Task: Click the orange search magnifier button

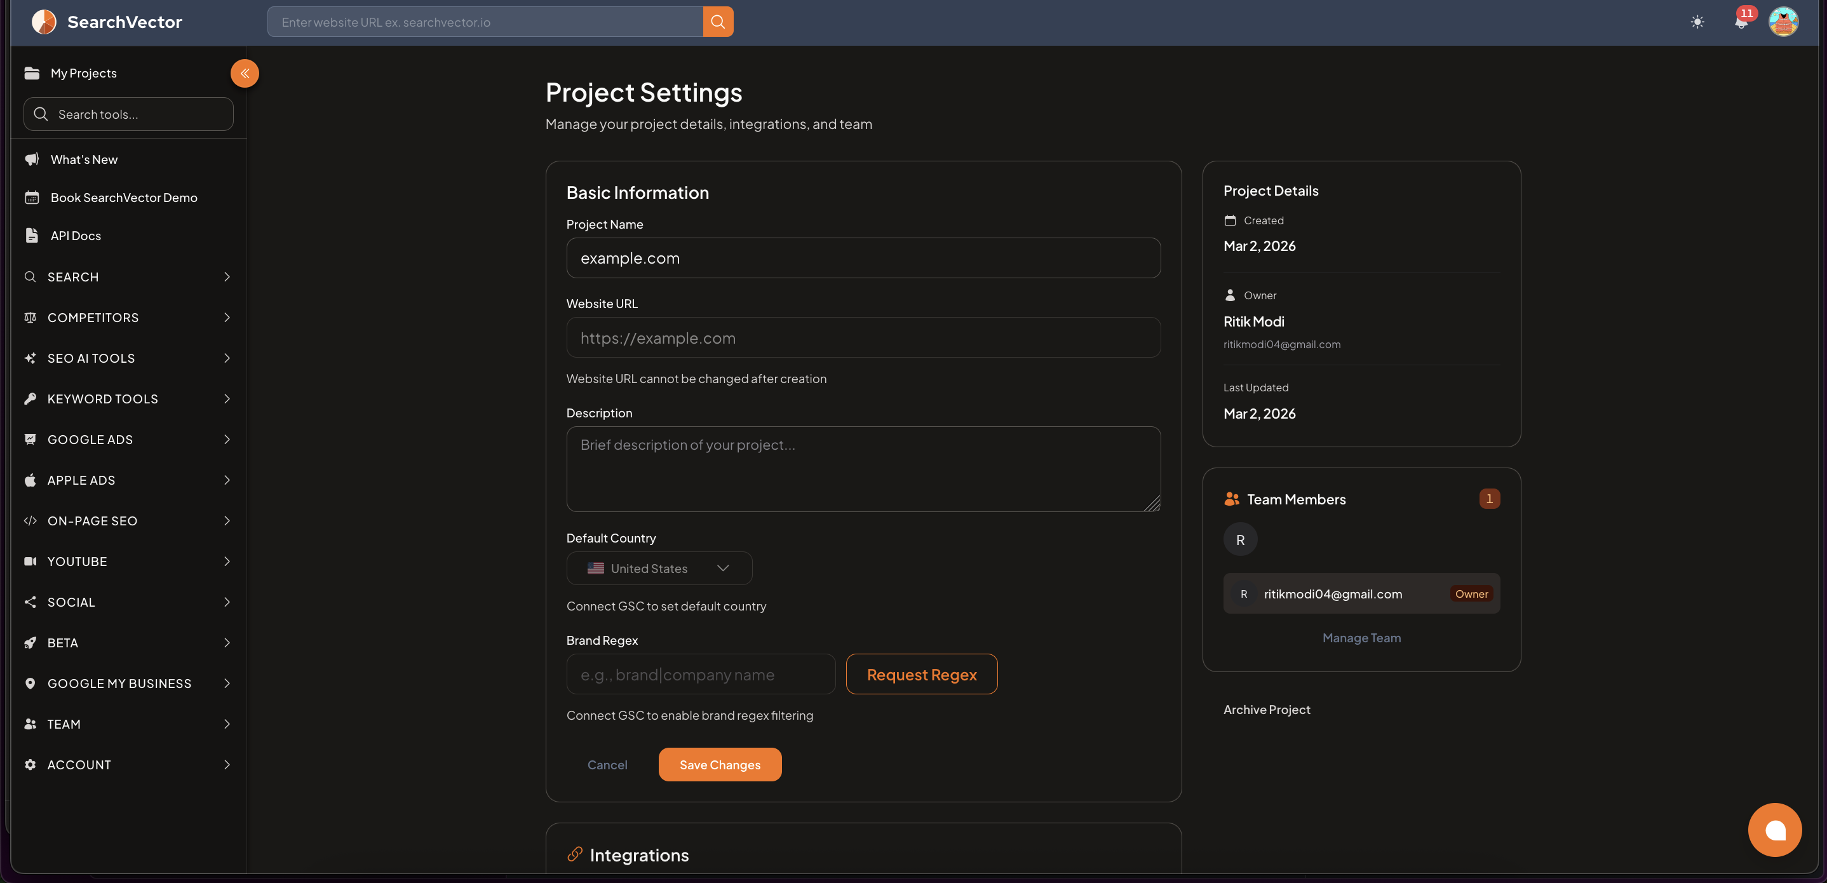Action: (718, 22)
